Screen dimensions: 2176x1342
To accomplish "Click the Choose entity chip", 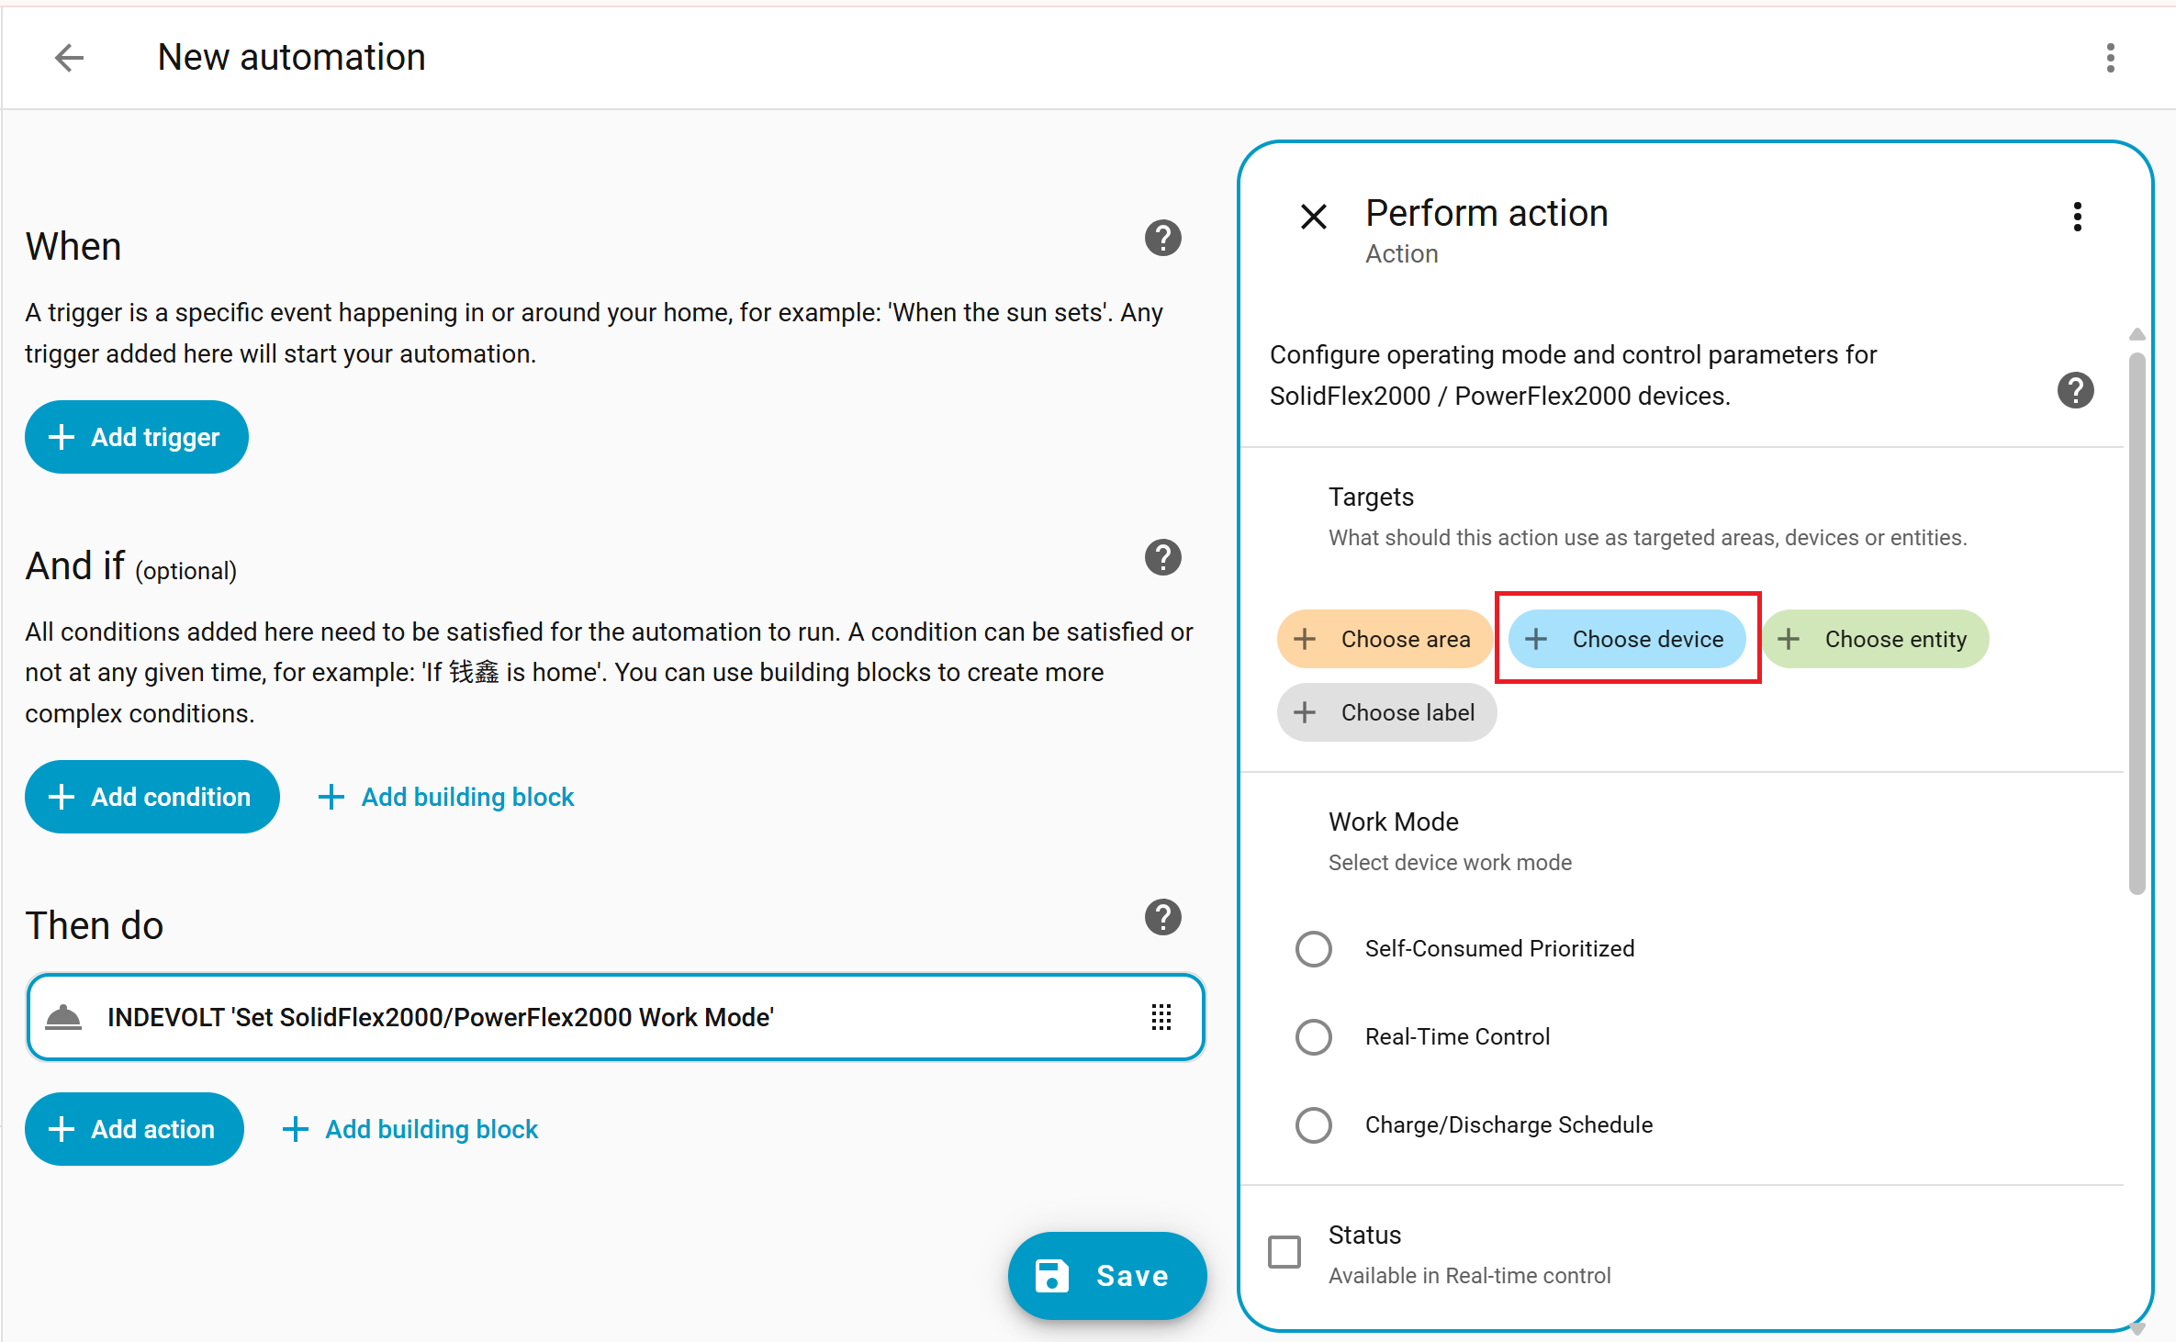I will click(1875, 639).
